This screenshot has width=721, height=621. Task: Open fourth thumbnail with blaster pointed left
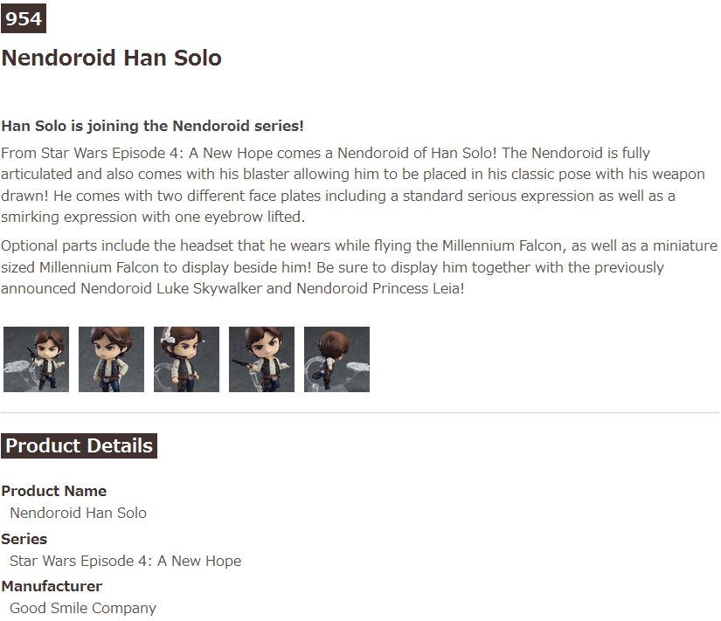(x=261, y=359)
